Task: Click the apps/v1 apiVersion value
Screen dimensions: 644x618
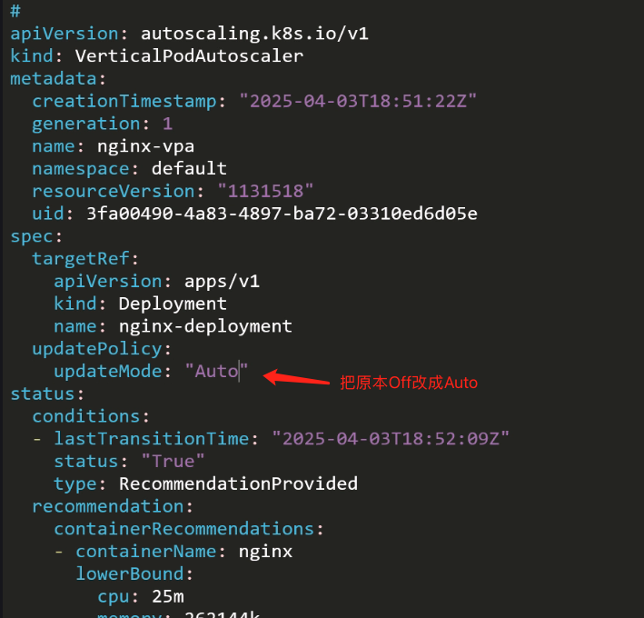Action: [x=222, y=282]
